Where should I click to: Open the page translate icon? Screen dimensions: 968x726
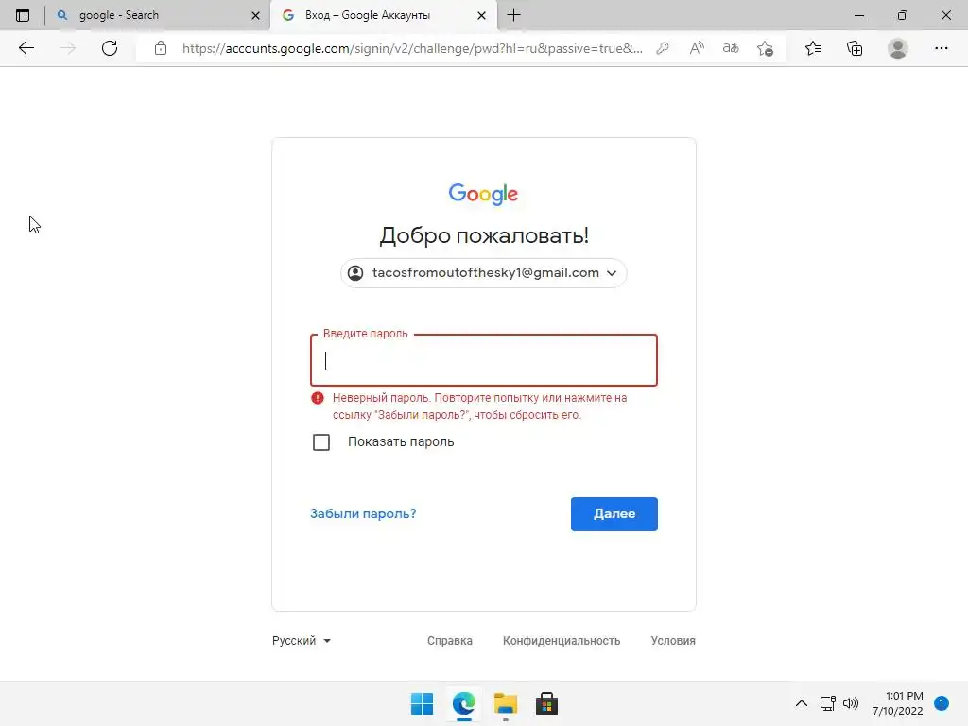pos(731,48)
